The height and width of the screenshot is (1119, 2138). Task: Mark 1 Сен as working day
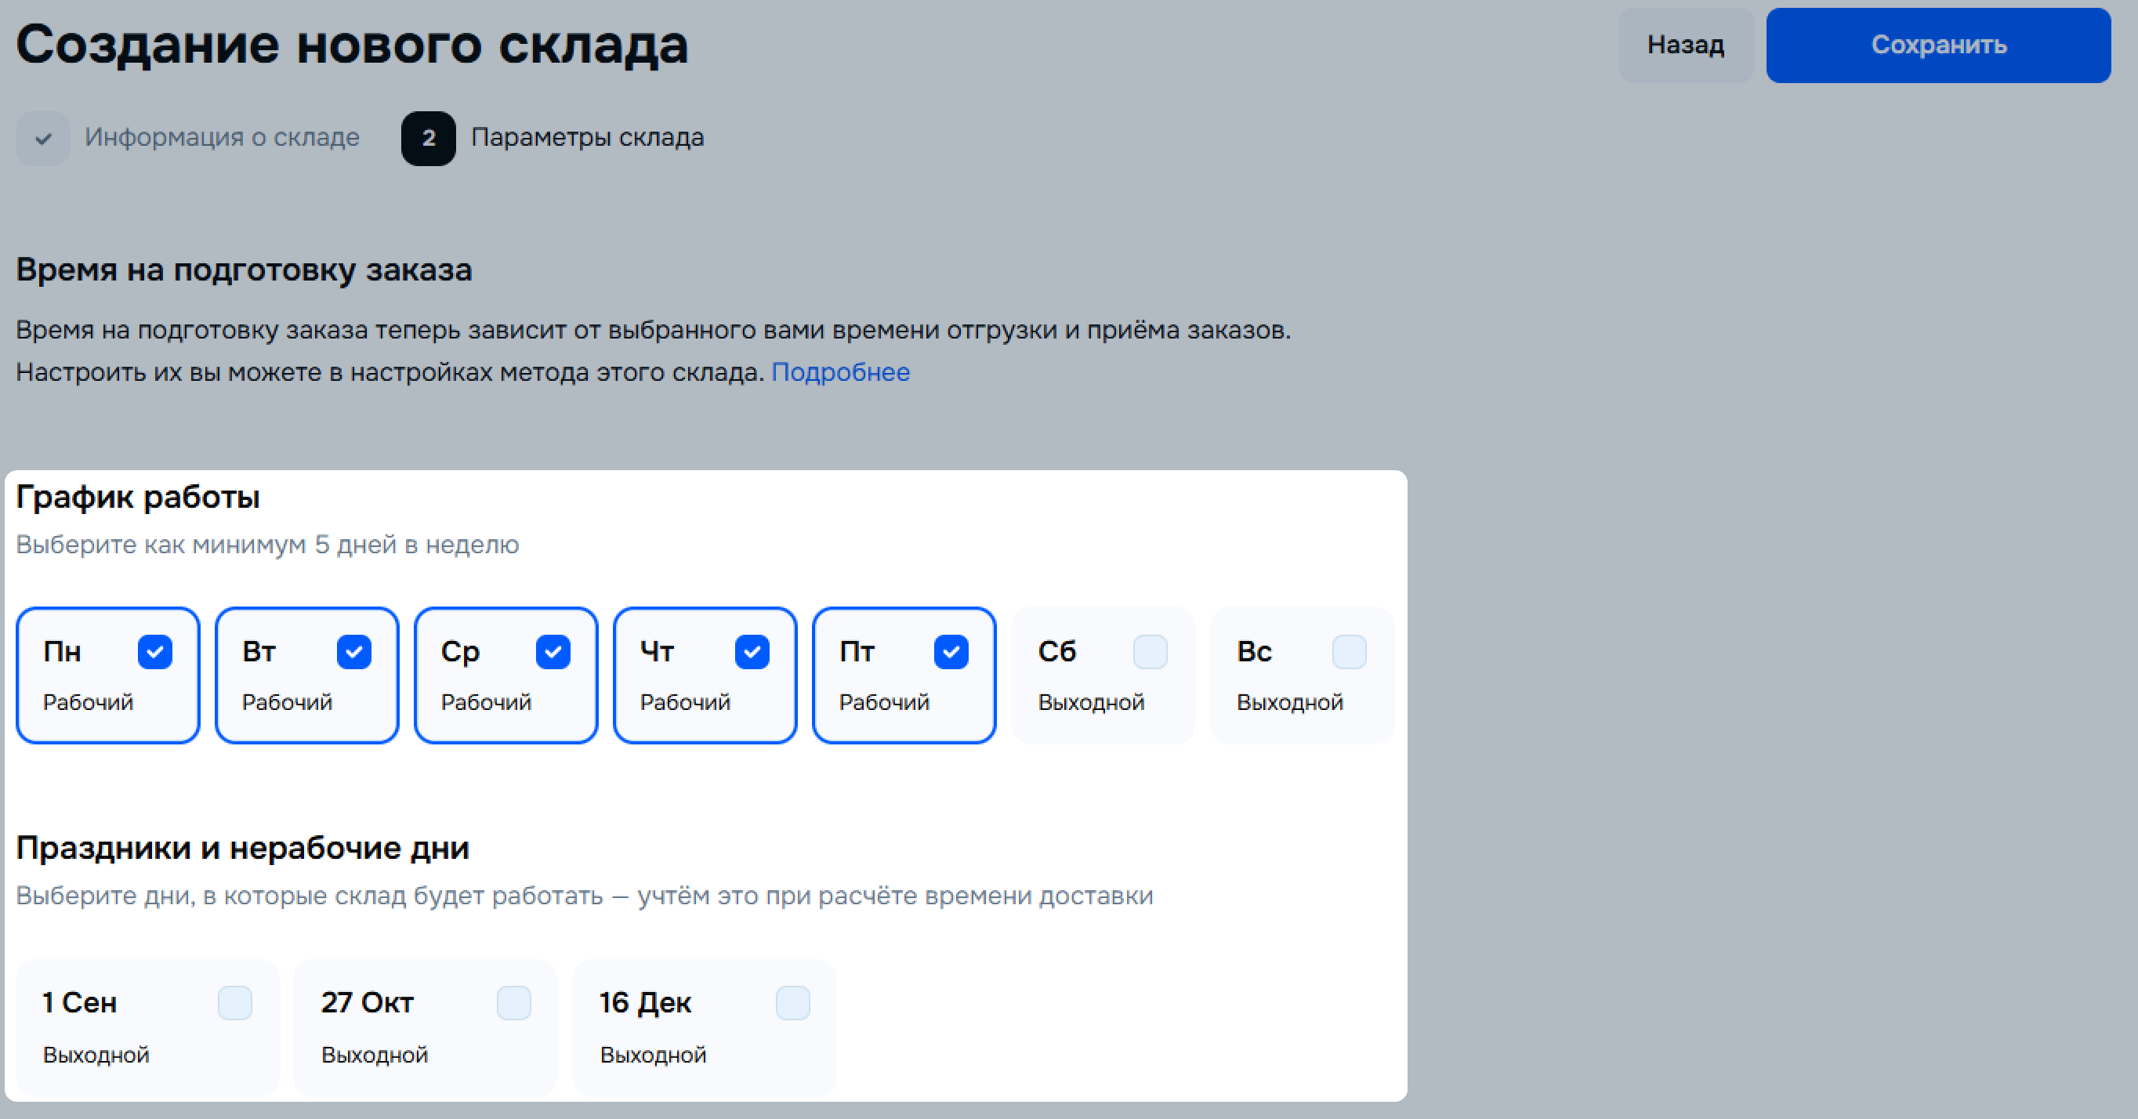(235, 1003)
